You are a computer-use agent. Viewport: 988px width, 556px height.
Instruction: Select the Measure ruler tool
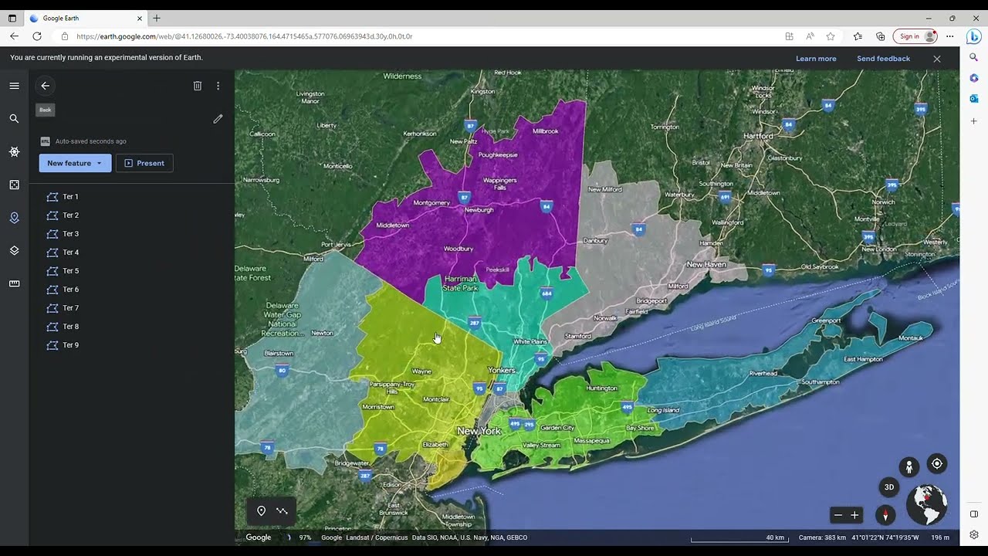pyautogui.click(x=14, y=284)
